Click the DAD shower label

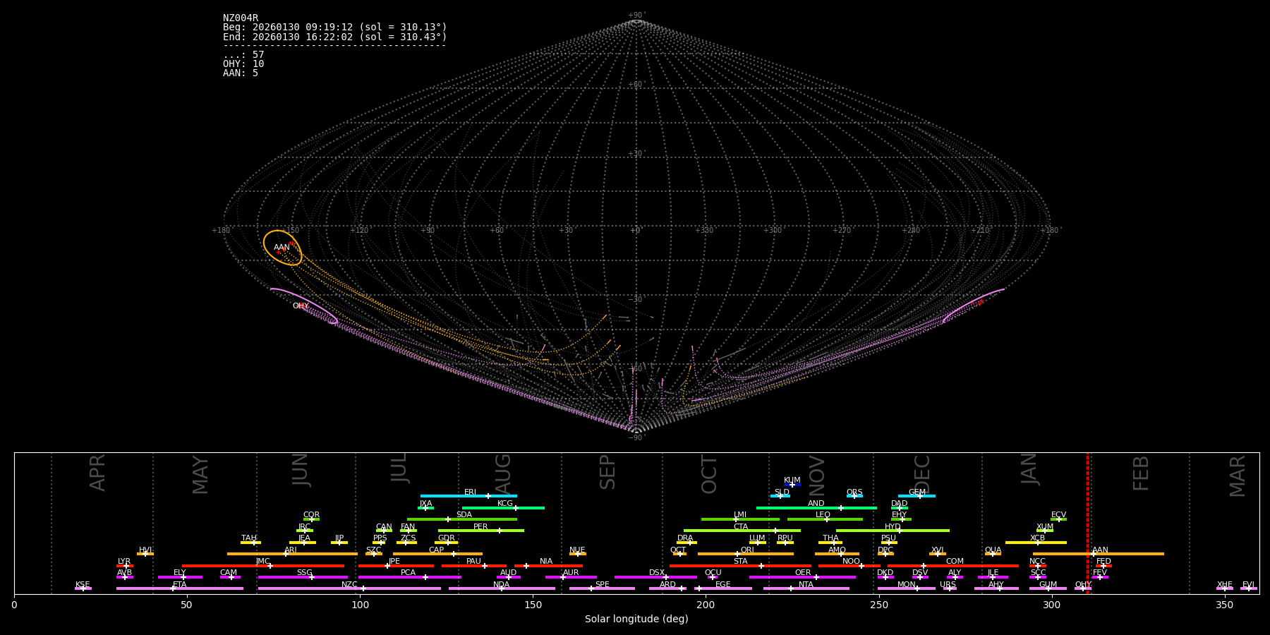coord(900,504)
